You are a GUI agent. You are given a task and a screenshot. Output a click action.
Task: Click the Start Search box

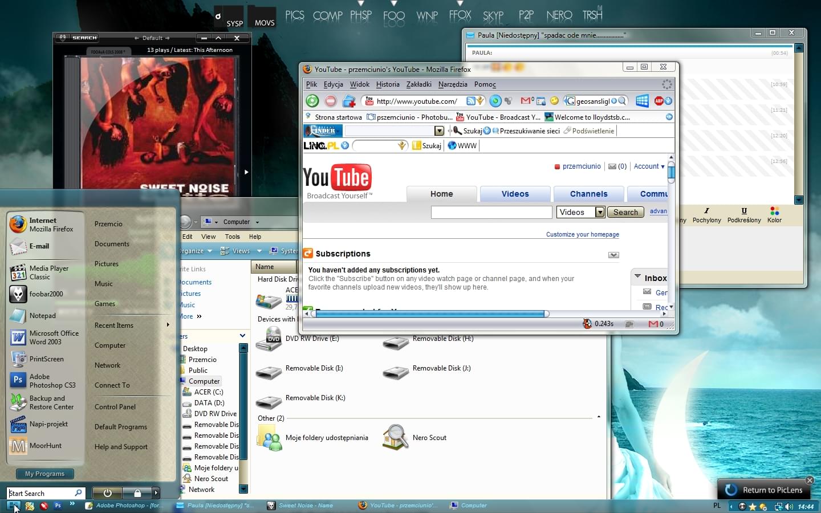point(46,493)
